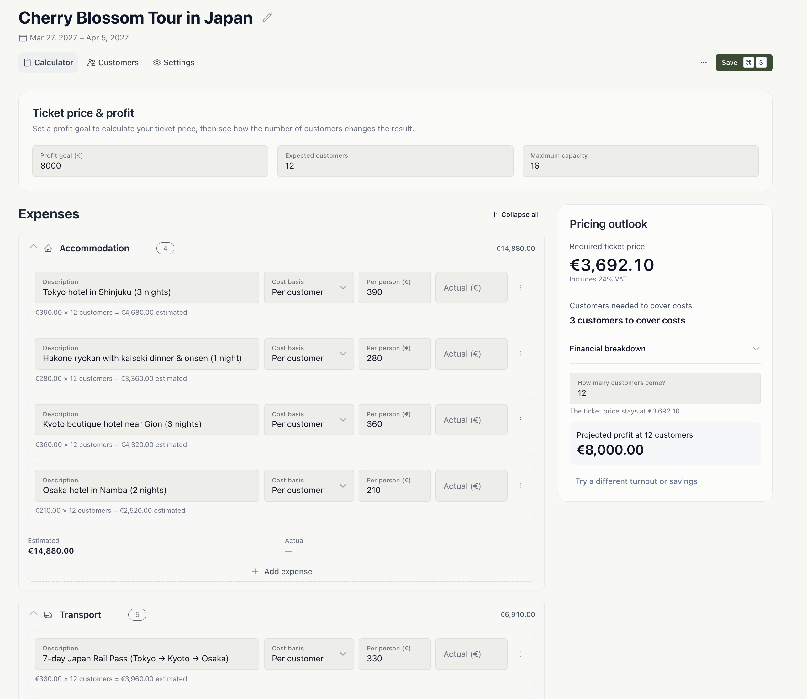Click the Accommodation total €14,880.00 in header

(515, 249)
